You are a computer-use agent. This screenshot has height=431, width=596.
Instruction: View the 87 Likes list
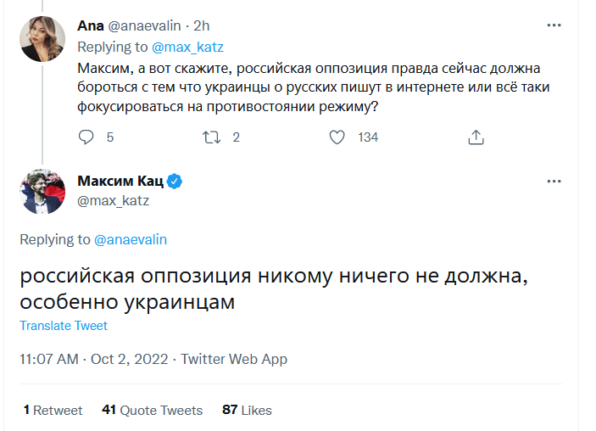coord(247,410)
